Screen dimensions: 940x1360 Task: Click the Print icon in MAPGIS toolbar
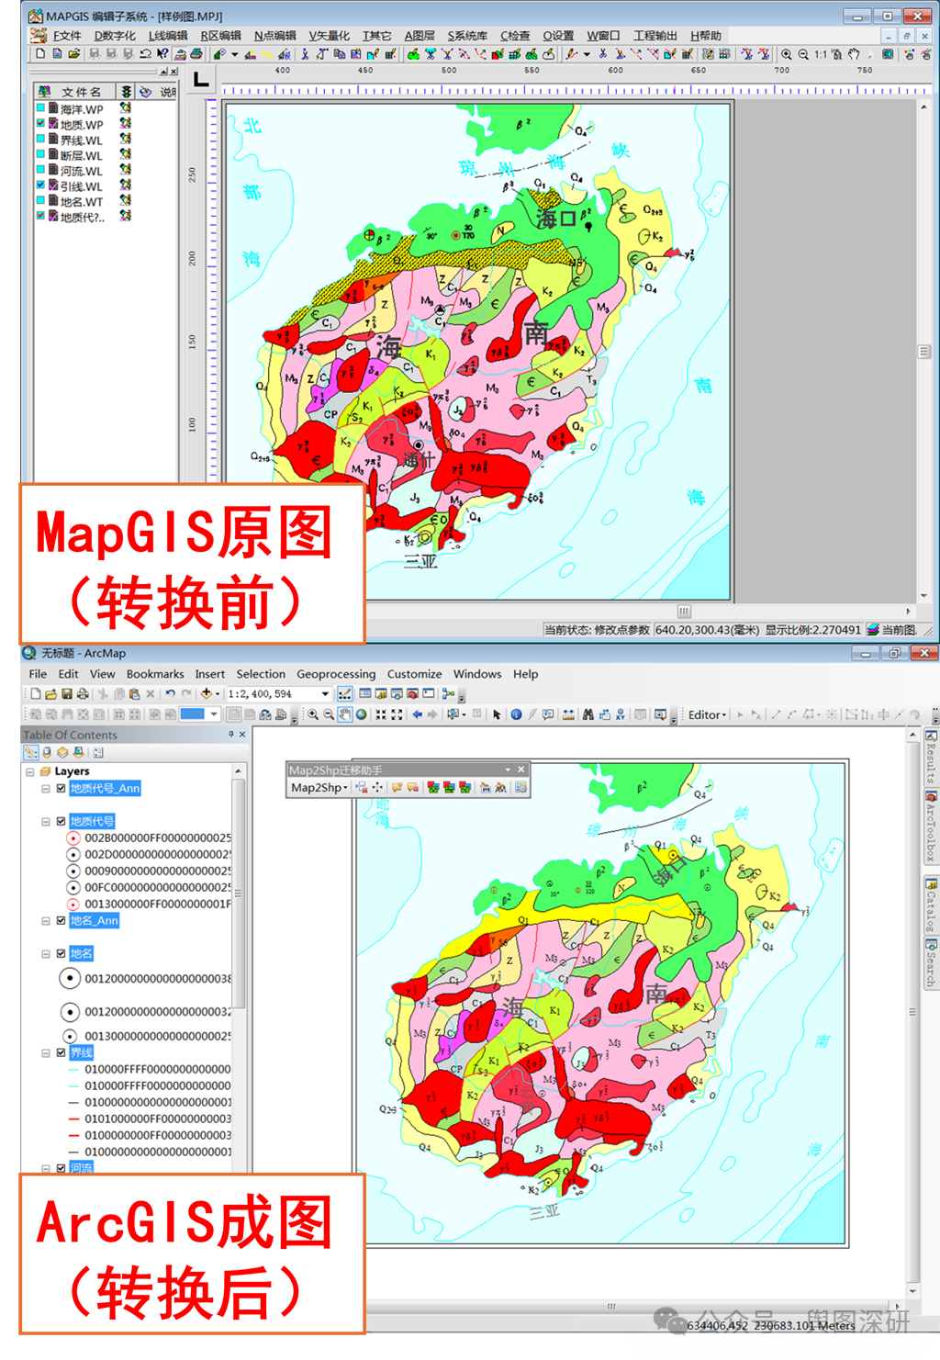click(x=196, y=55)
